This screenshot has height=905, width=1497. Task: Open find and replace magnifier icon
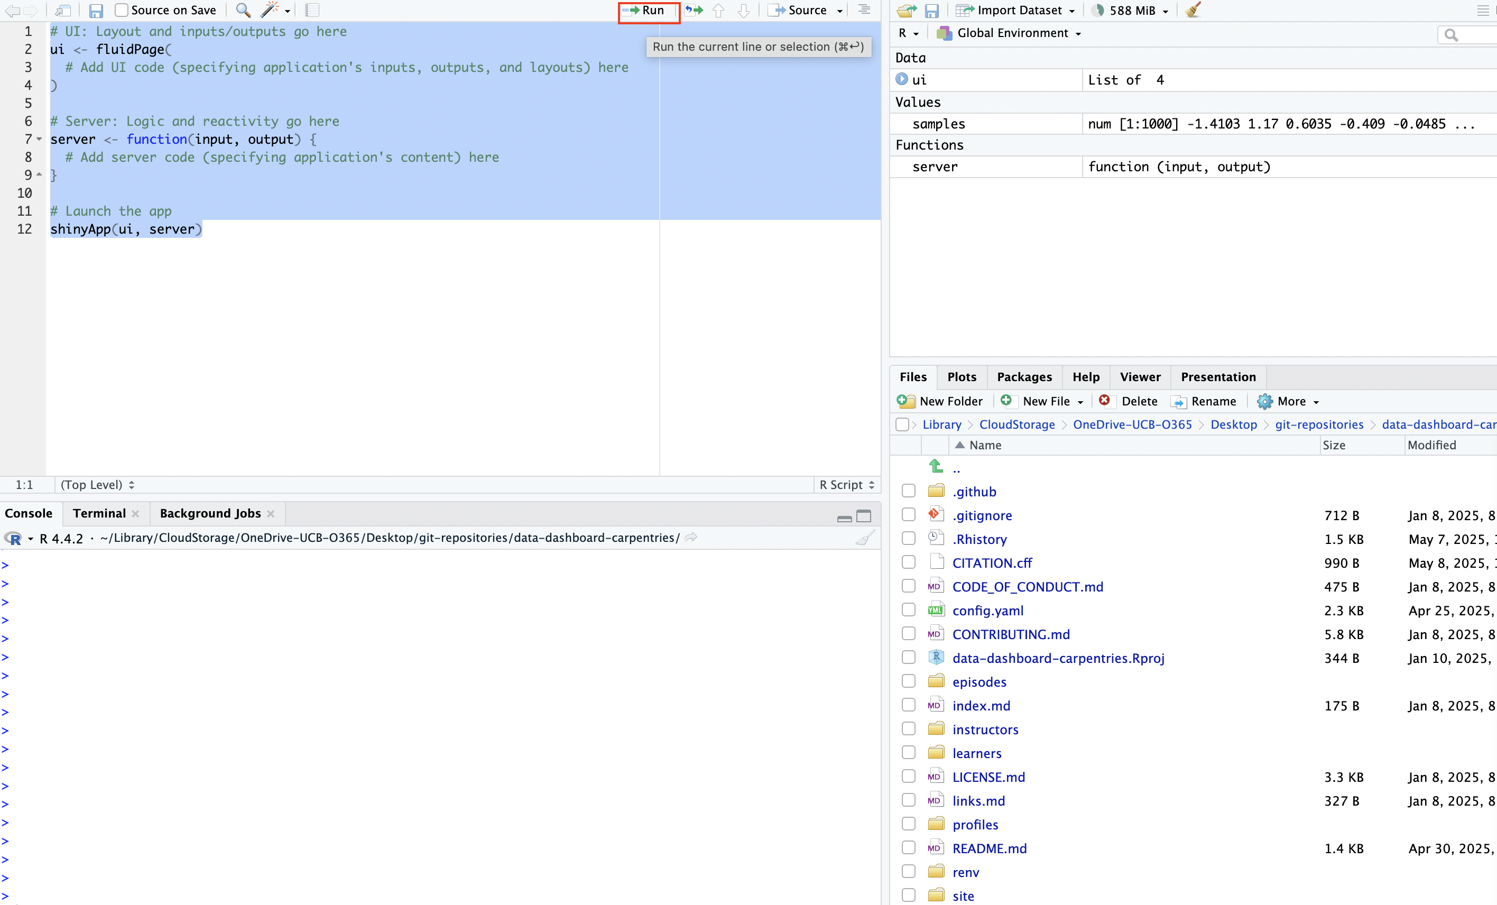coord(243,11)
